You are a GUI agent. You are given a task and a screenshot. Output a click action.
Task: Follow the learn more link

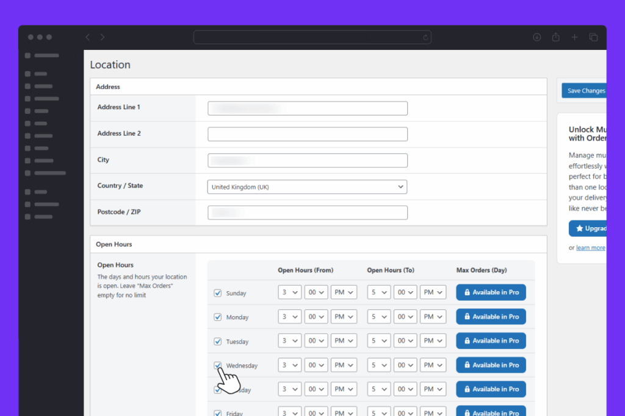pyautogui.click(x=590, y=248)
